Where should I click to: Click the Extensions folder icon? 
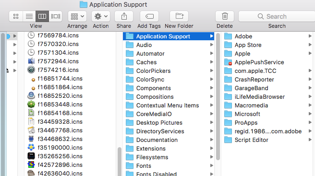130,148
